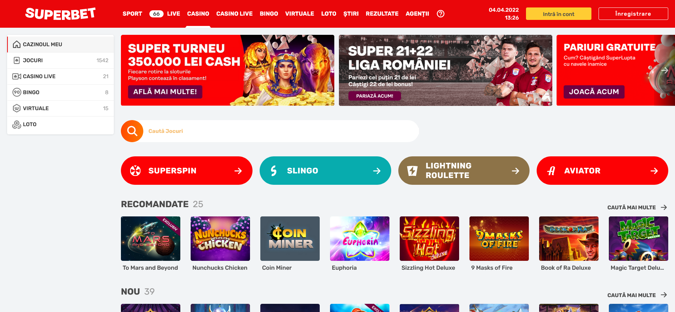This screenshot has height=312, width=675.
Task: Open the Sizzling Hot Deluxe thumbnail
Action: [429, 238]
